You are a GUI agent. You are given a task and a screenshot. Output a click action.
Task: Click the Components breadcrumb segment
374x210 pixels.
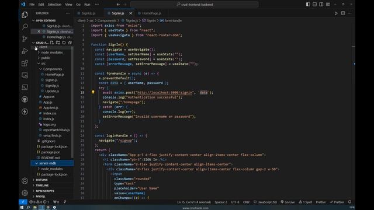pyautogui.click(x=107, y=21)
